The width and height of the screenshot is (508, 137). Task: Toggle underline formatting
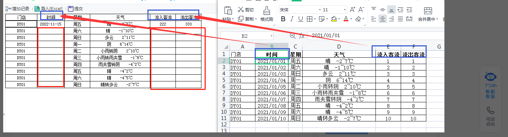(301, 19)
